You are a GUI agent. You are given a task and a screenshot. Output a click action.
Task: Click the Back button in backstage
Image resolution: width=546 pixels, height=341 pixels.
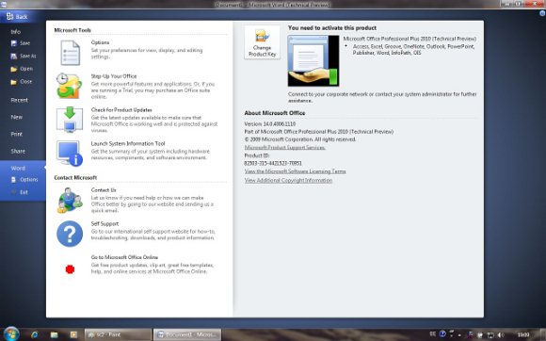[17, 16]
